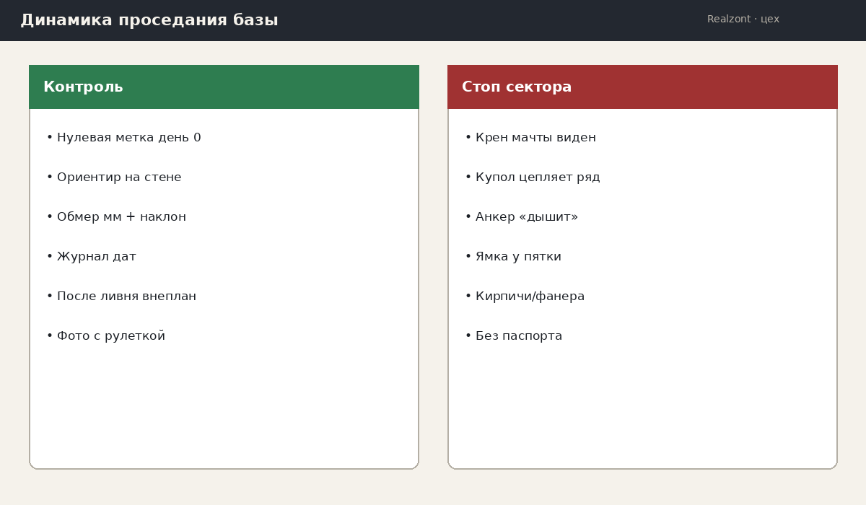Click 'Без паспорта' bullet
This screenshot has height=505, width=866.
coord(513,336)
